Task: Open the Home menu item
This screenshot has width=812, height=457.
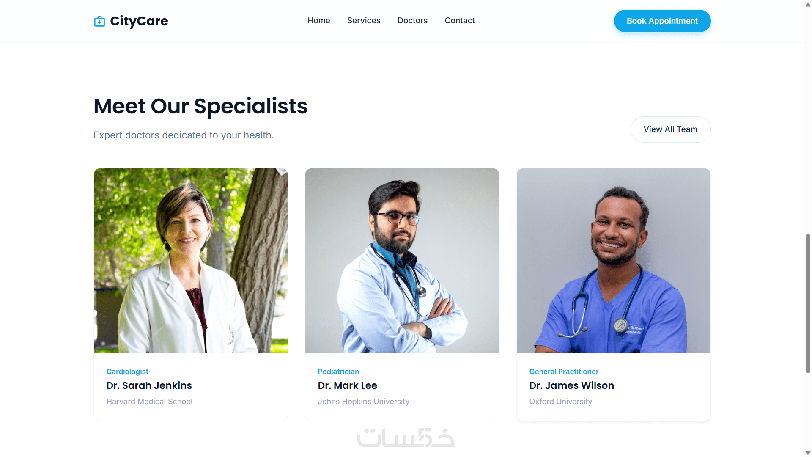Action: coord(319,20)
